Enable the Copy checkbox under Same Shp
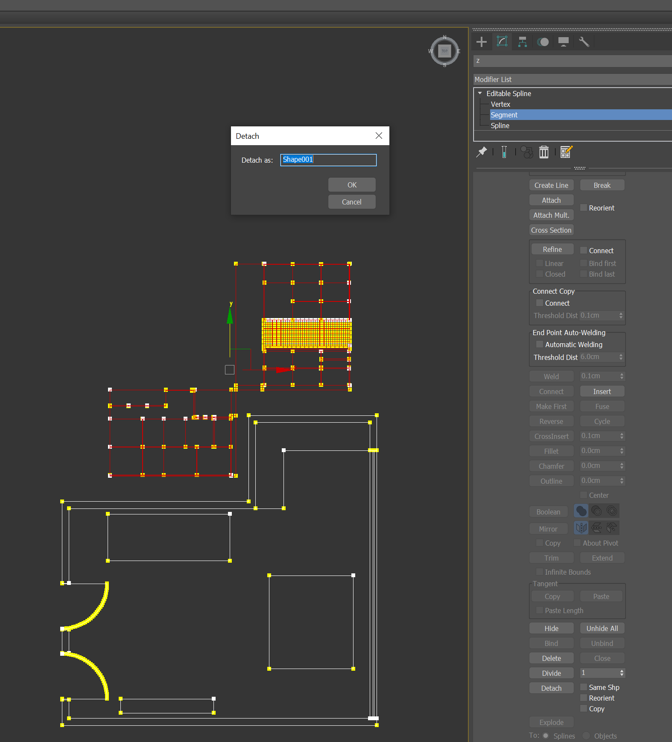672x742 pixels. (584, 708)
